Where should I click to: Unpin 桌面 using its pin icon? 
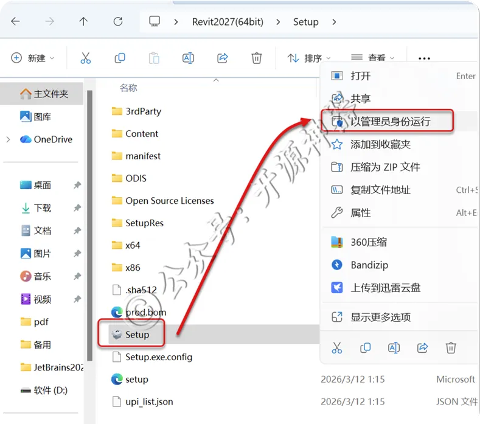coord(77,185)
